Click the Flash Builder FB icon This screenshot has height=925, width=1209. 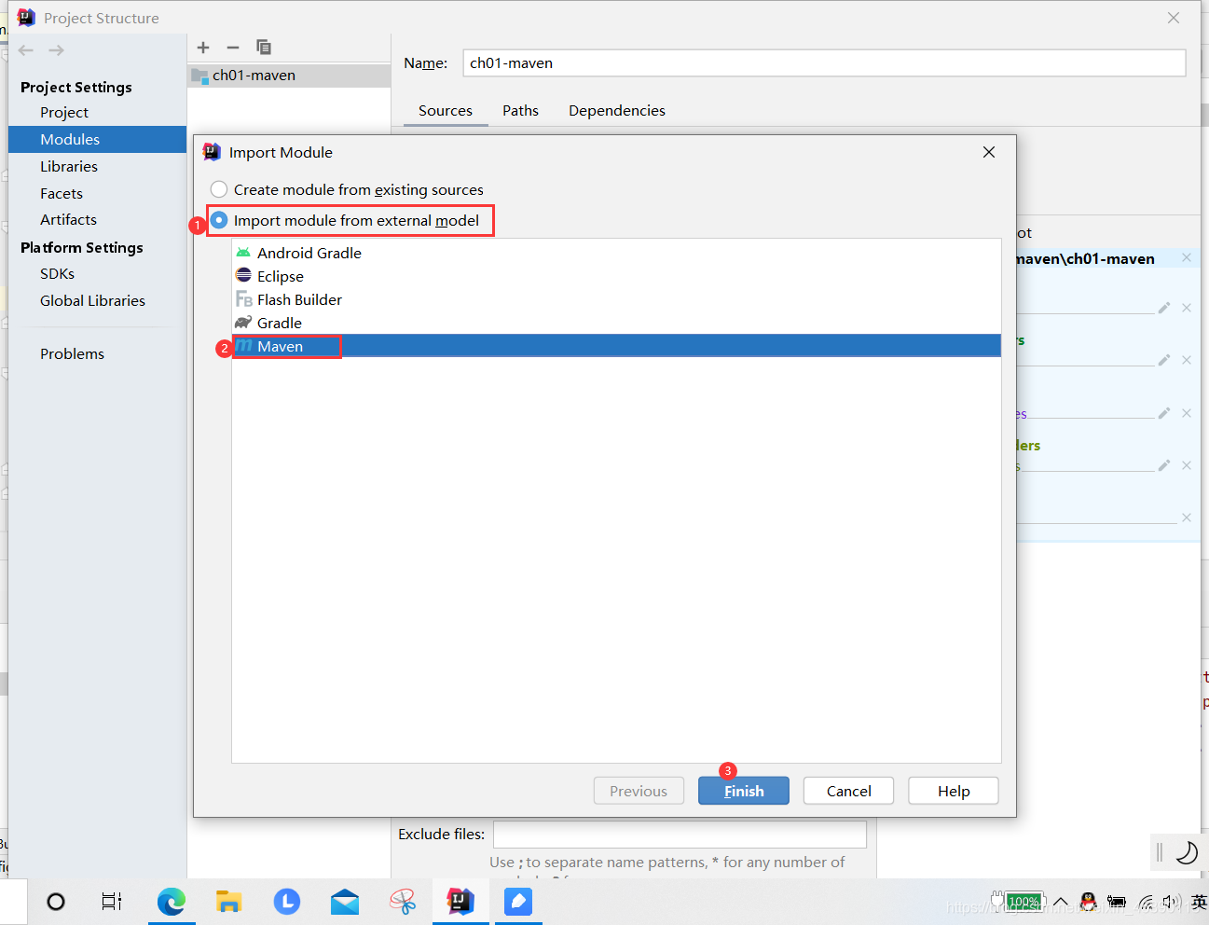click(244, 299)
